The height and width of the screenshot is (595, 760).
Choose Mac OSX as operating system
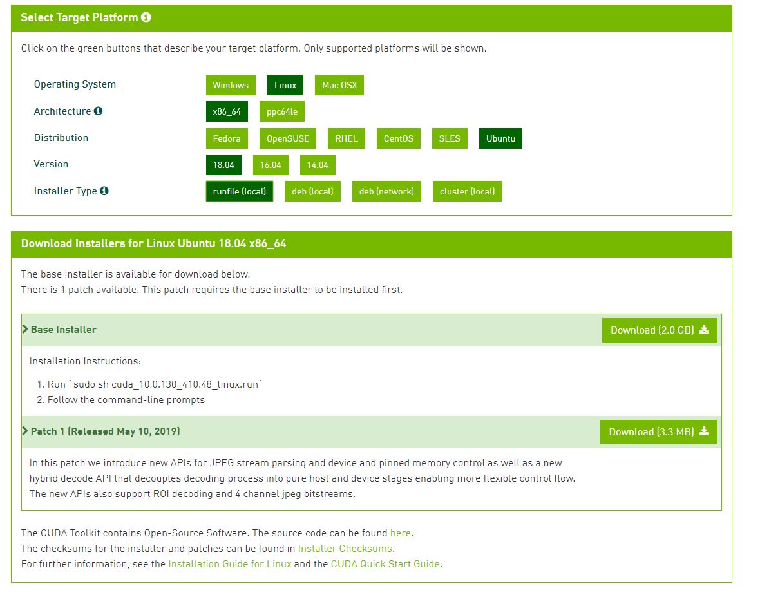[x=339, y=85]
